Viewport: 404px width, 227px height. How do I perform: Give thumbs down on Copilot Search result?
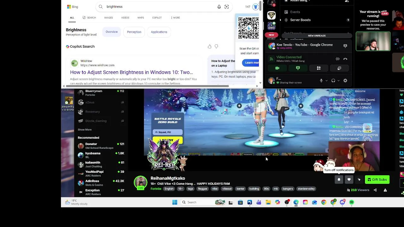click(216, 47)
